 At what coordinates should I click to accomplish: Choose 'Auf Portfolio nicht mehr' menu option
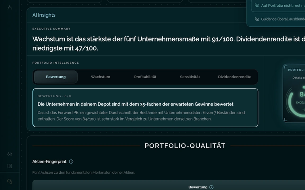click(278, 6)
